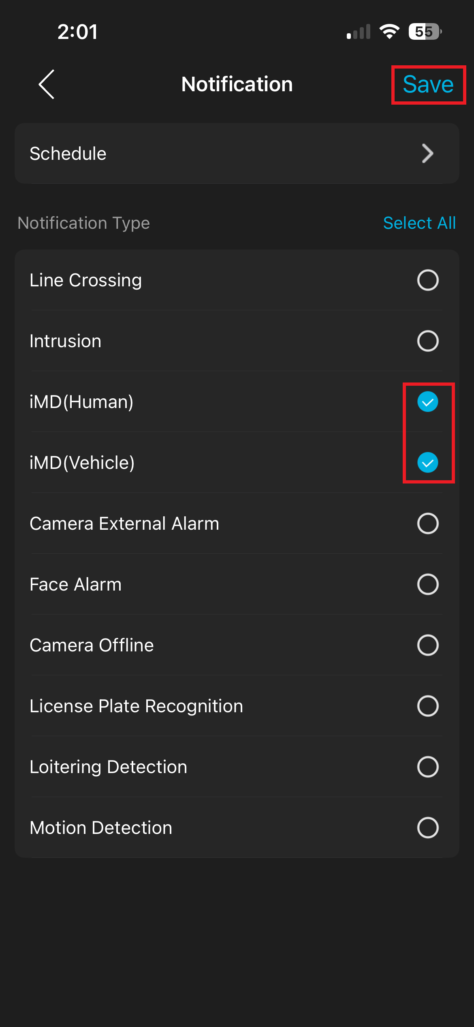Tap the battery indicator icon
The image size is (474, 1027).
coord(425,32)
